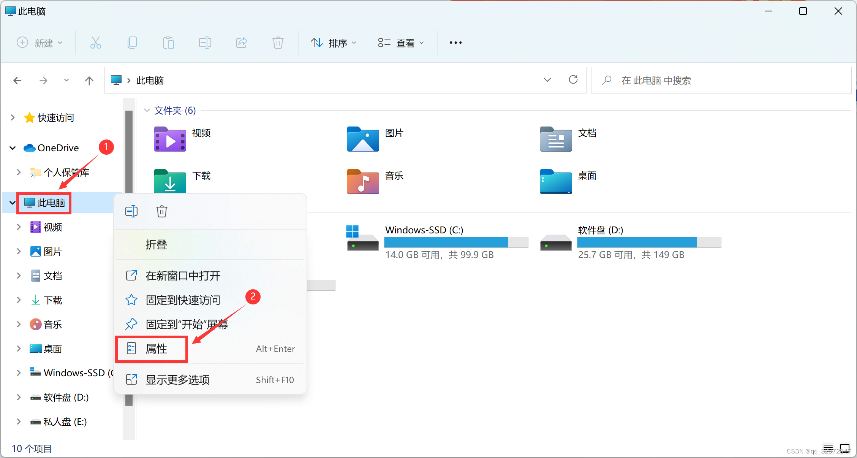The image size is (857, 458).
Task: Click the 新建 new button
Action: 40,43
